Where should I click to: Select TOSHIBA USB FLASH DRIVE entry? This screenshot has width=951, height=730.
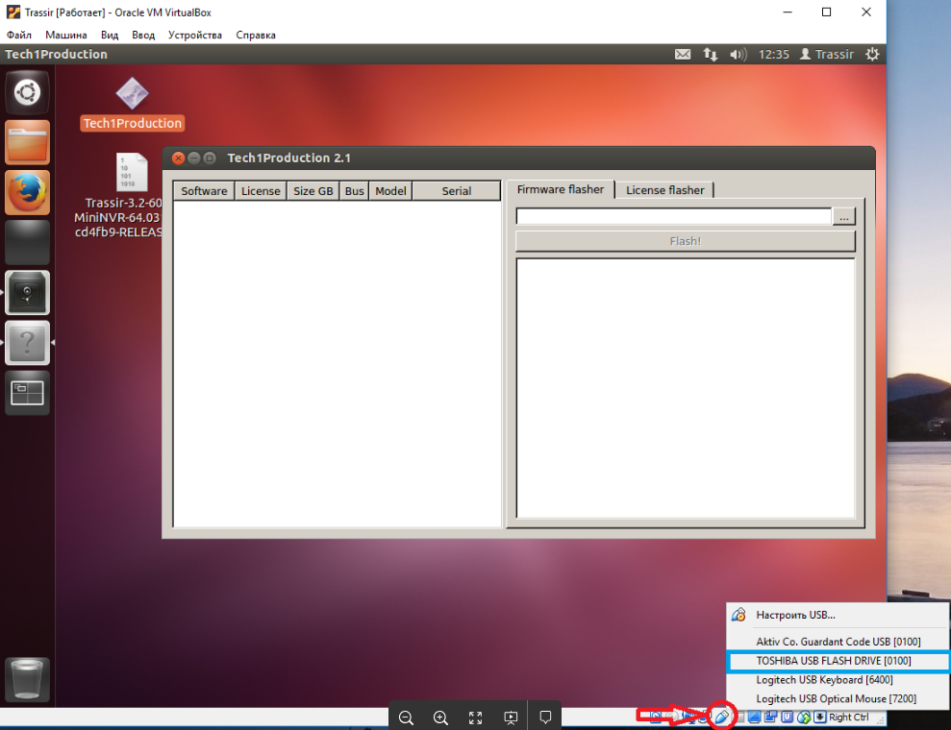[838, 661]
